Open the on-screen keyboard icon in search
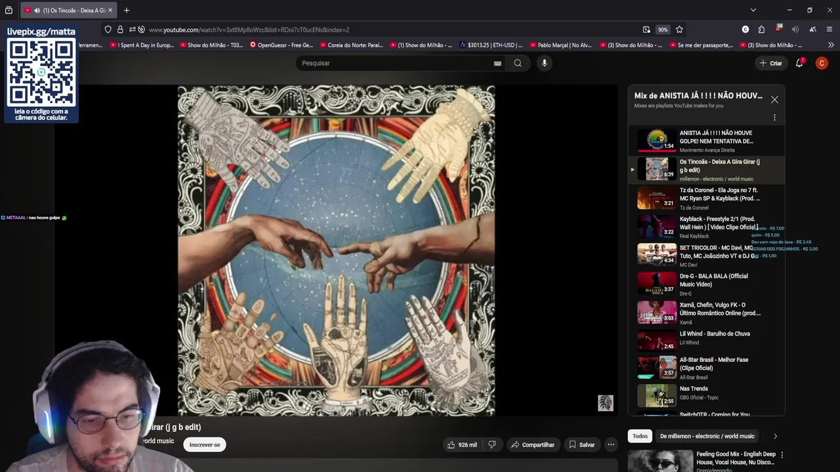Screen dimensions: 840x472 point(497,64)
